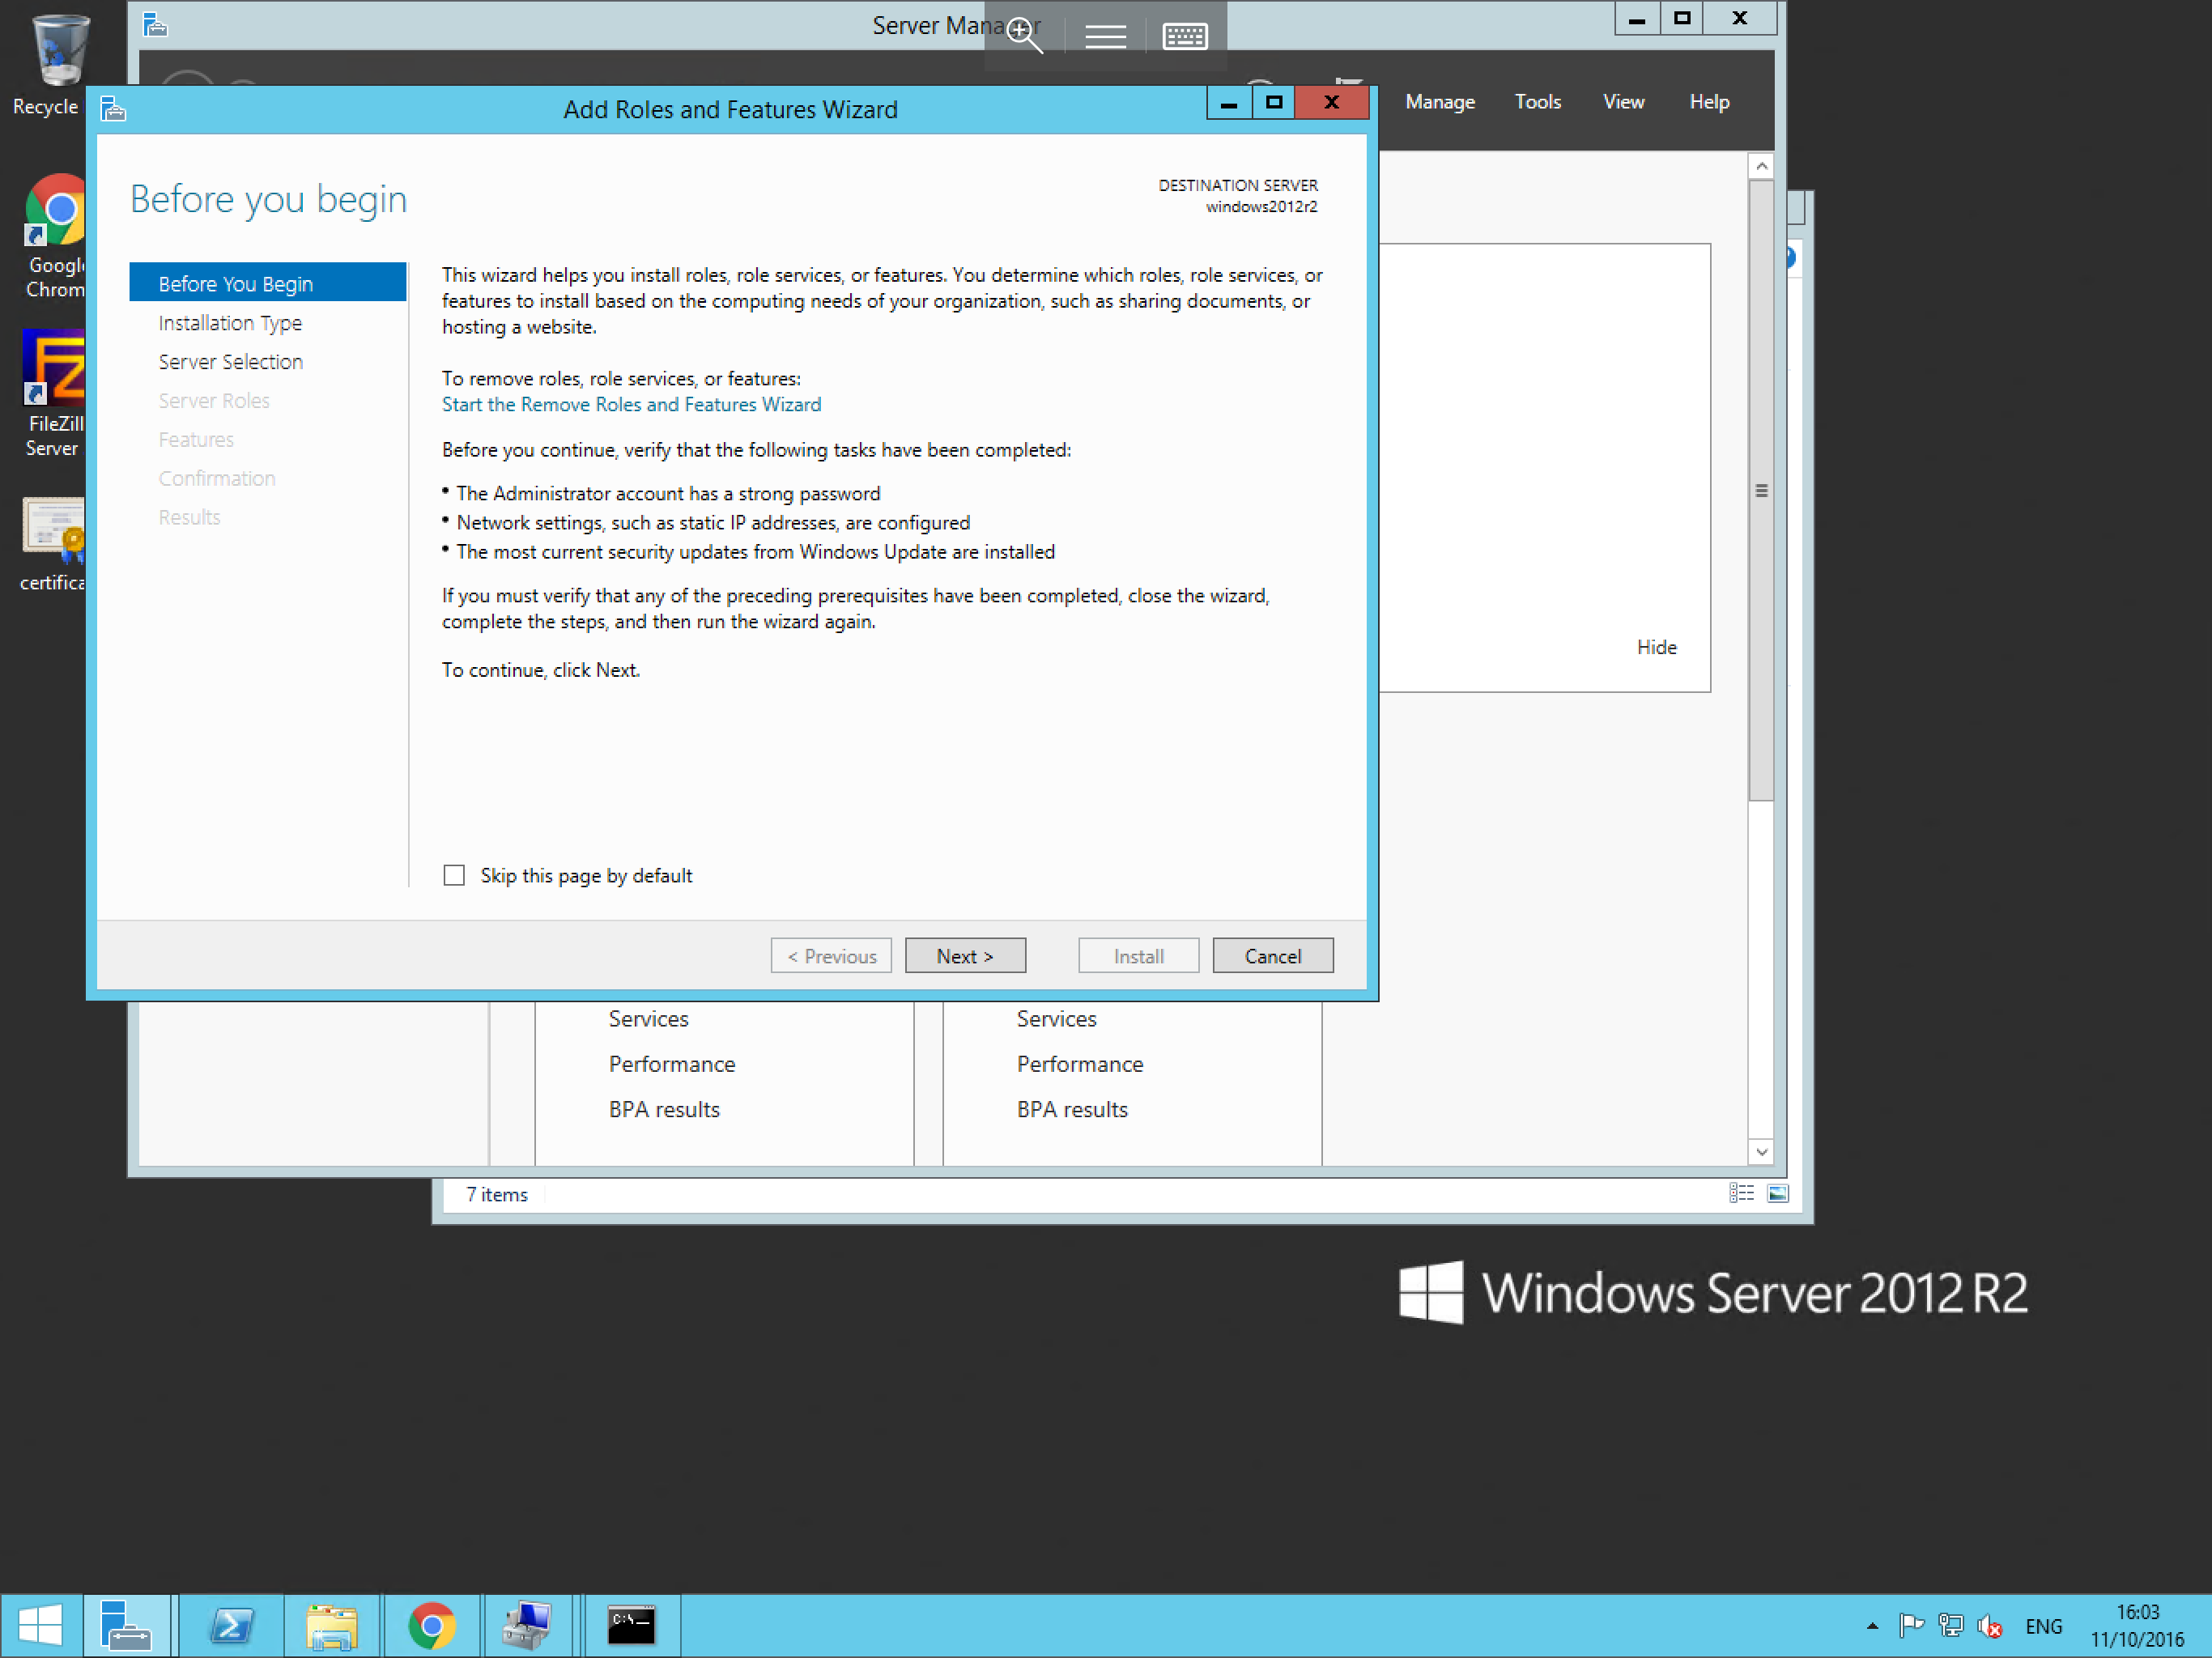Click the keyboard icon in overlay toolbar
This screenshot has height=1658, width=2212.
(1185, 36)
